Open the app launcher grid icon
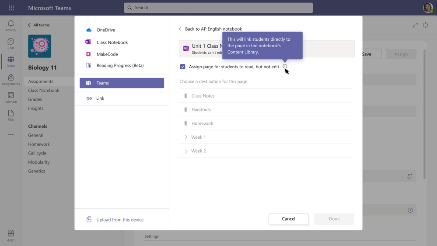Image resolution: width=437 pixels, height=246 pixels. coord(11,8)
